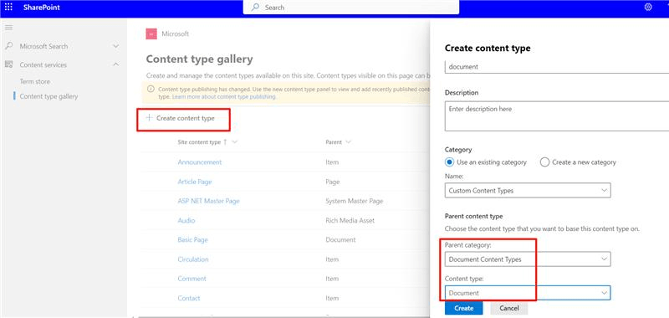Image resolution: width=669 pixels, height=318 pixels.
Task: Click System Master Page parent cell
Action: pyautogui.click(x=354, y=201)
